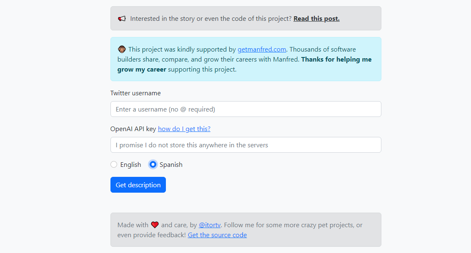
Task: Click the "Spanish" label text
Action: [171, 165]
